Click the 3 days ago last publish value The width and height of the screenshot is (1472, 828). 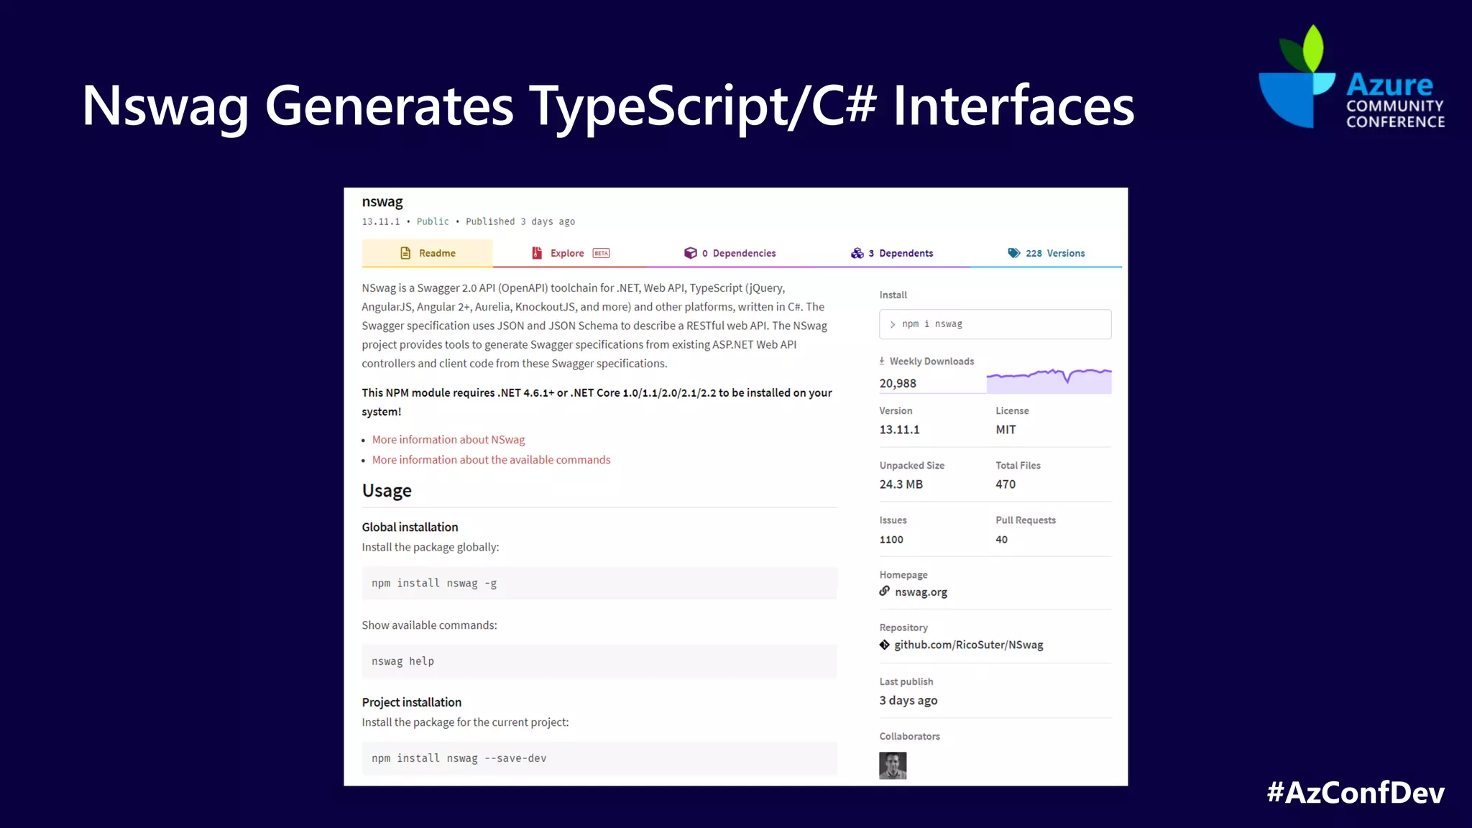pos(908,700)
